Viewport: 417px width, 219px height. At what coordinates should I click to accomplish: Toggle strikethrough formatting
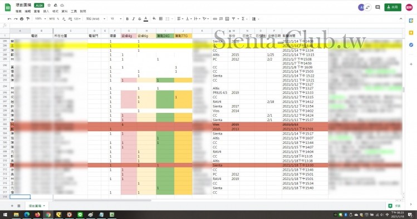pyautogui.click(x=140, y=19)
